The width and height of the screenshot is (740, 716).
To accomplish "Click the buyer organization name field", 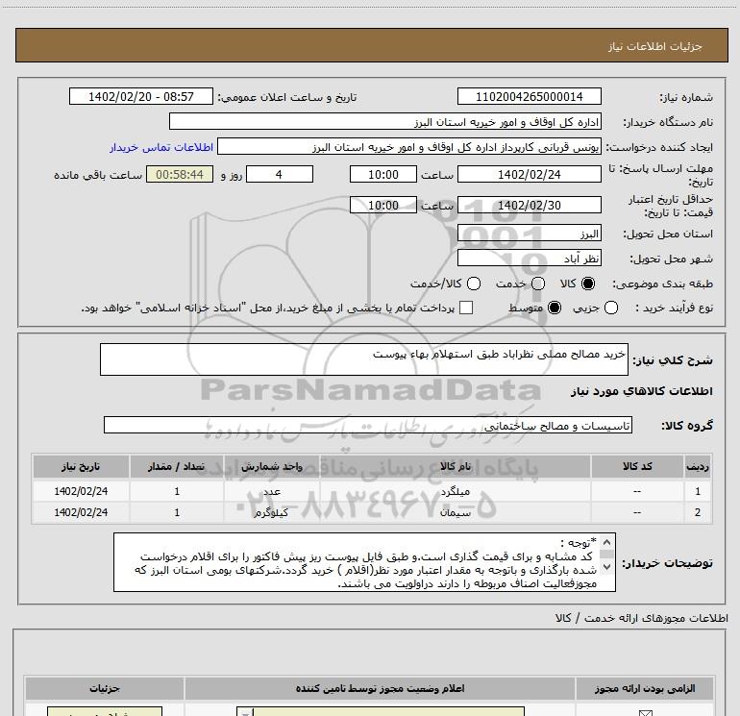I will pos(385,122).
